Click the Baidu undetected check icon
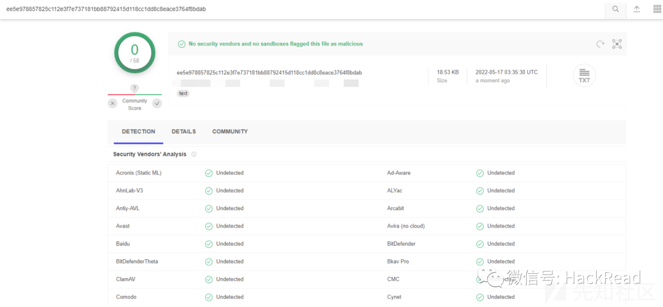The height and width of the screenshot is (307, 663). coord(209,244)
